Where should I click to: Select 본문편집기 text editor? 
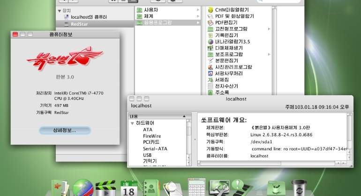point(223,61)
